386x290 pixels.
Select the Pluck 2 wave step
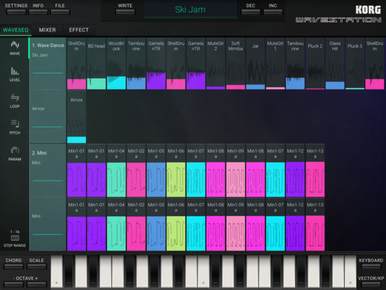click(x=315, y=64)
